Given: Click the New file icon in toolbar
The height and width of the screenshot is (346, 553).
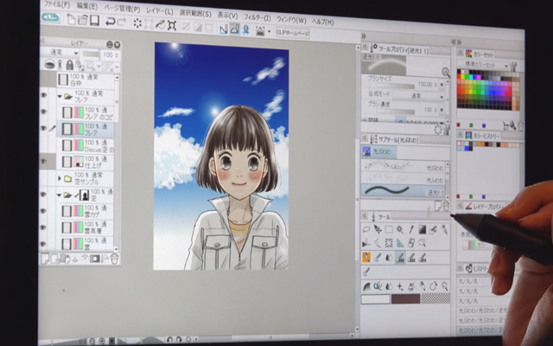Looking at the screenshot, I should pos(70,19).
